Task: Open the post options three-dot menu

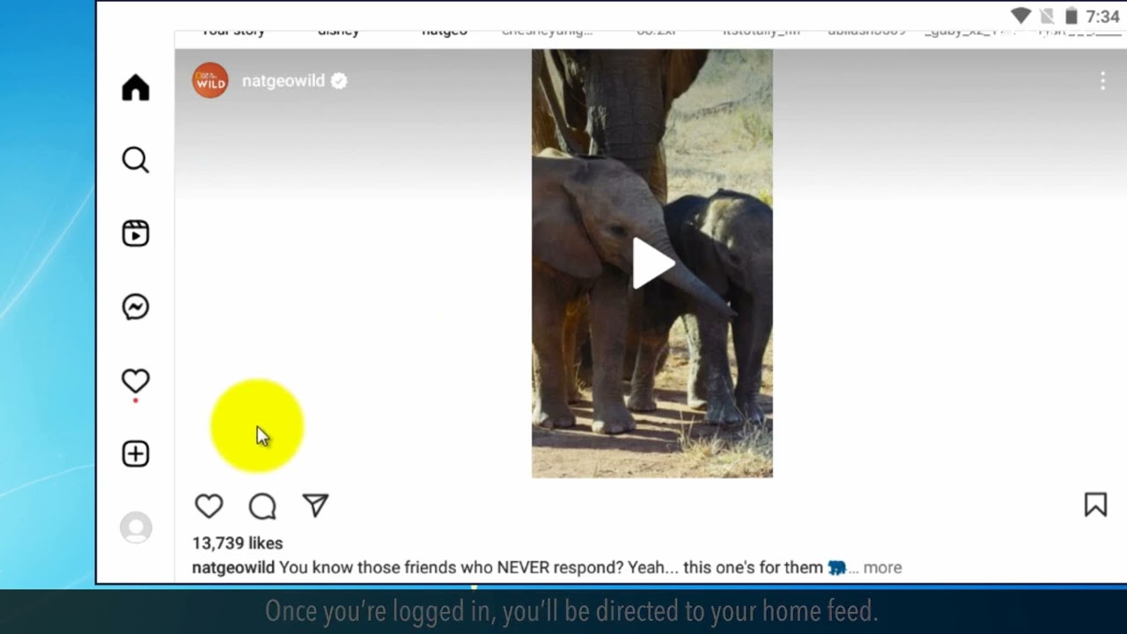Action: [x=1102, y=81]
